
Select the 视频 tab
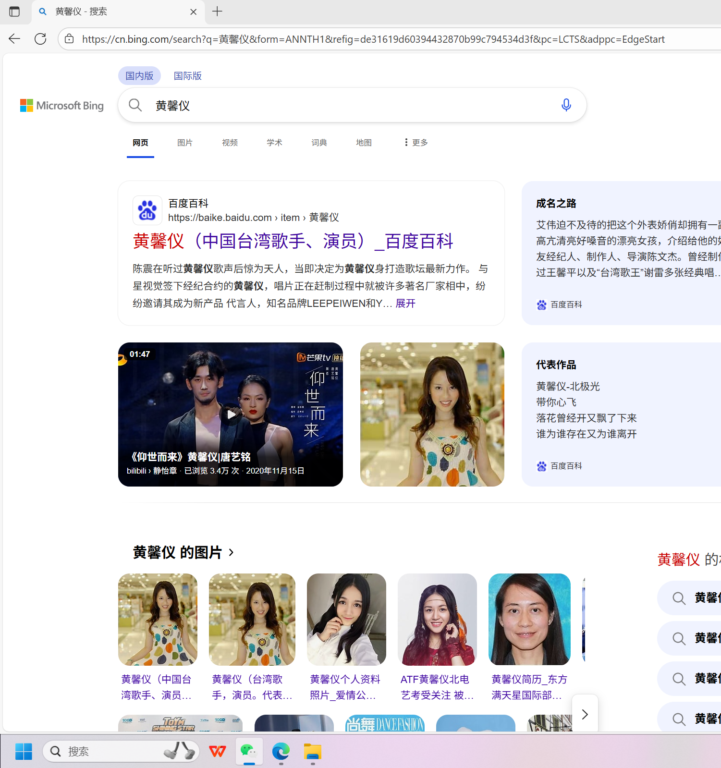point(230,143)
